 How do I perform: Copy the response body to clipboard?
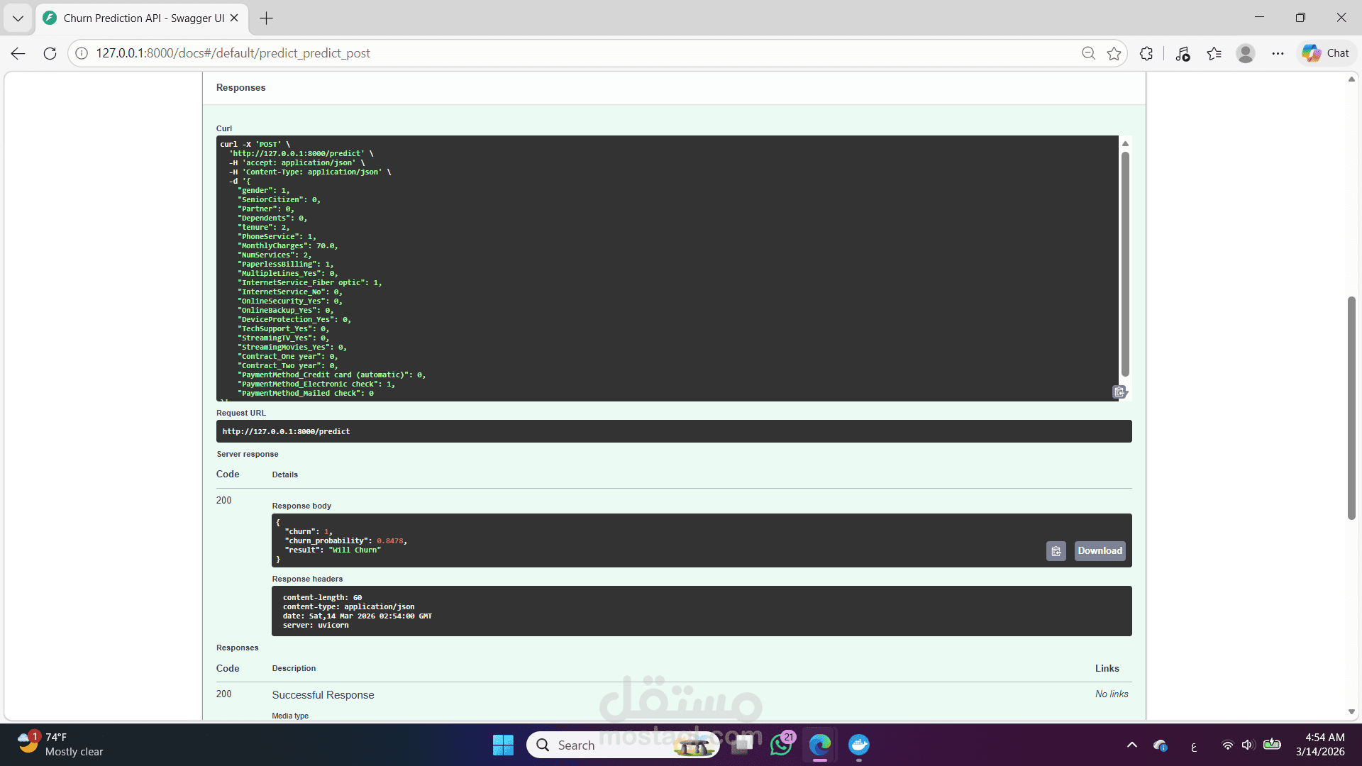click(x=1056, y=551)
